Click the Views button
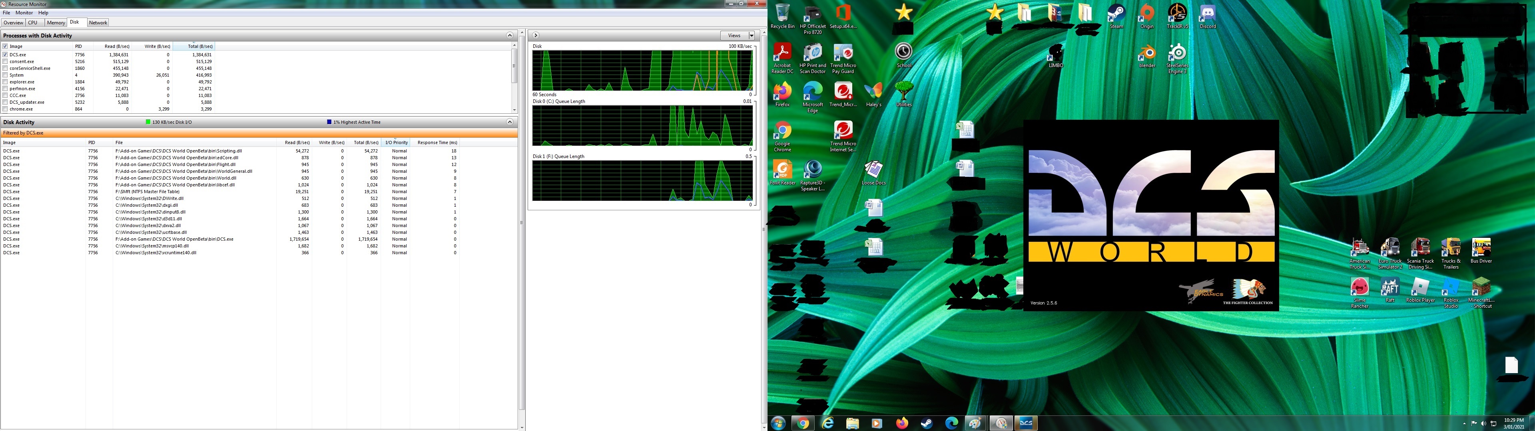 point(734,36)
